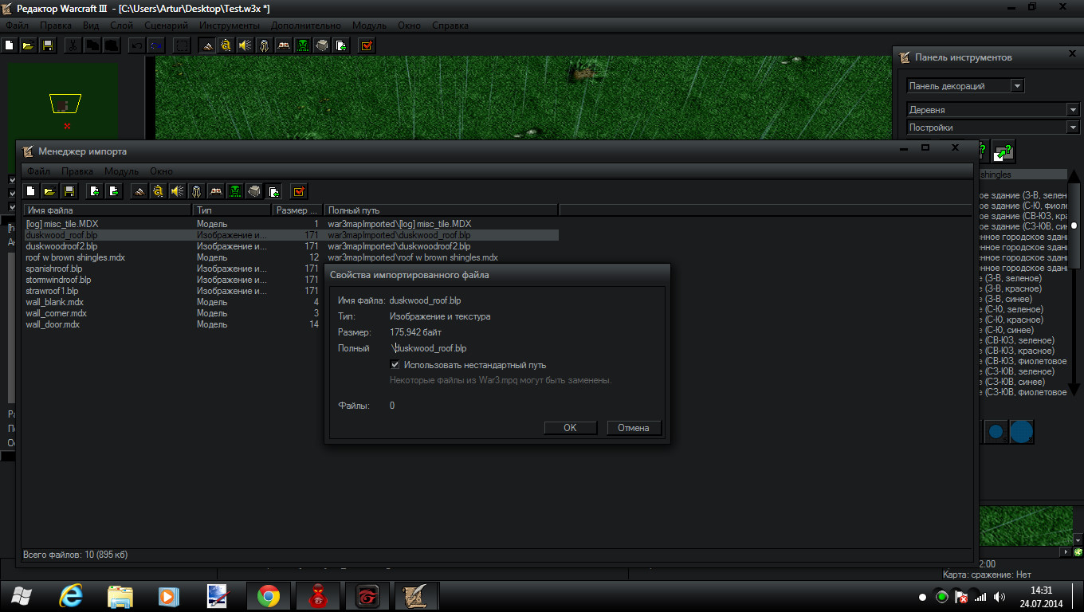
Task: Open 'Панель декораций' palette dropdown
Action: tap(965, 86)
